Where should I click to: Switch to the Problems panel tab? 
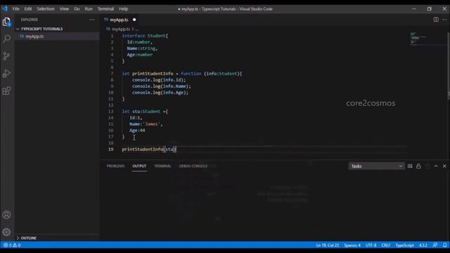coord(115,166)
